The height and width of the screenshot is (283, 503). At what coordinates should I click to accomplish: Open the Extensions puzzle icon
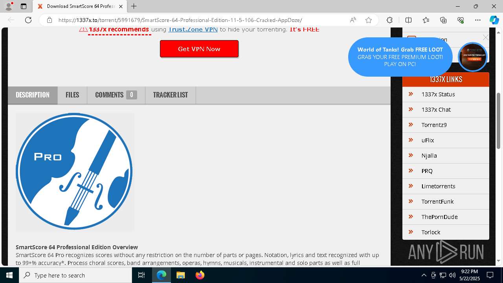pyautogui.click(x=389, y=20)
